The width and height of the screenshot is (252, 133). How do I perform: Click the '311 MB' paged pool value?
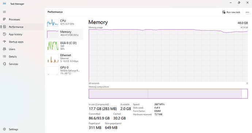pos(95,128)
